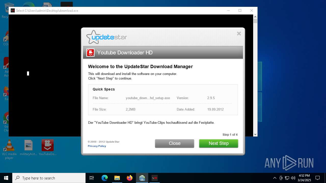This screenshot has height=183, width=326.
Task: Click console window scrollbar down arrow
Action: coord(255,134)
